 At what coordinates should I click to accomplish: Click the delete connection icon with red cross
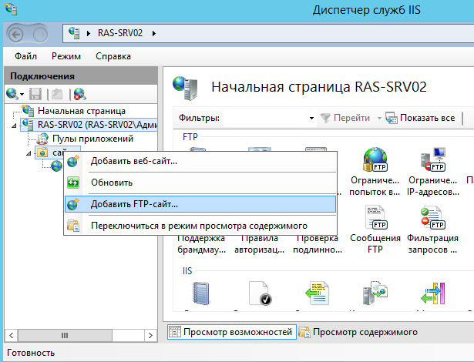[x=80, y=94]
